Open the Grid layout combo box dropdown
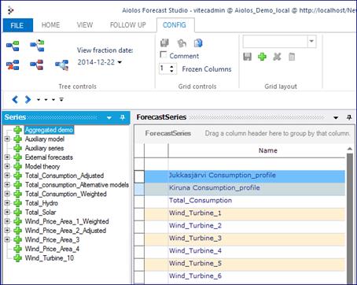The height and width of the screenshot is (285, 357). 311,42
